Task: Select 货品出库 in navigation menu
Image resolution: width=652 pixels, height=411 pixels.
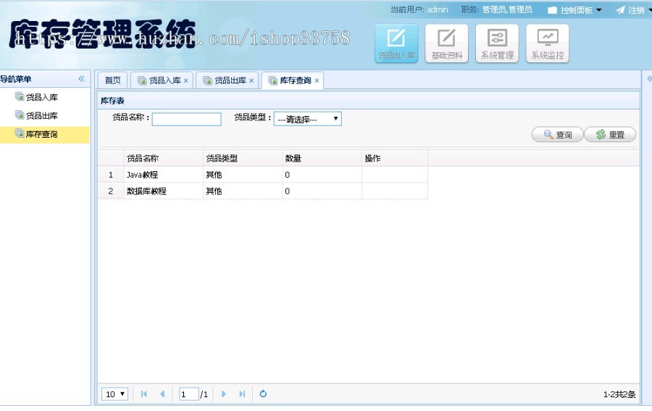Action: [x=41, y=116]
